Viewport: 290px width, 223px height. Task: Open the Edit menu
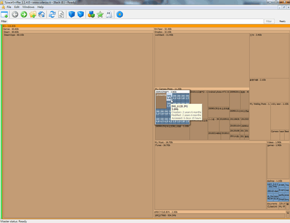[17, 7]
